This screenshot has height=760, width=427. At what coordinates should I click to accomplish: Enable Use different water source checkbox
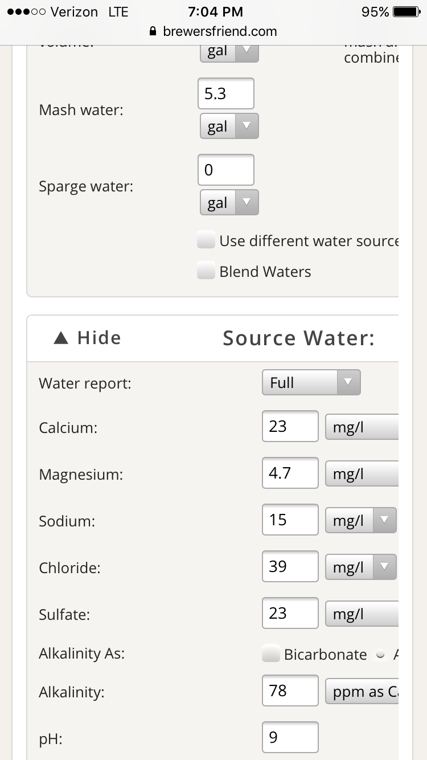tap(206, 240)
